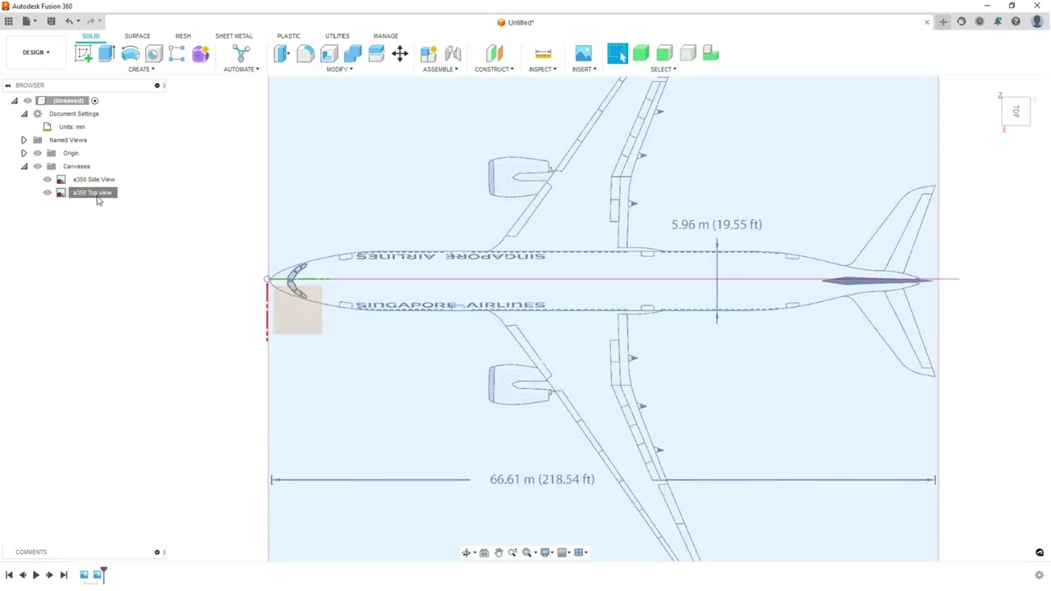The image size is (1051, 591).
Task: Select the Revolve tool
Action: [x=130, y=53]
